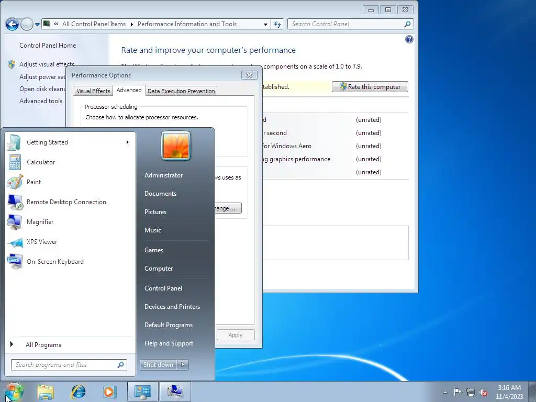536x402 pixels.
Task: Switch to Visual Effects tab
Action: [93, 91]
